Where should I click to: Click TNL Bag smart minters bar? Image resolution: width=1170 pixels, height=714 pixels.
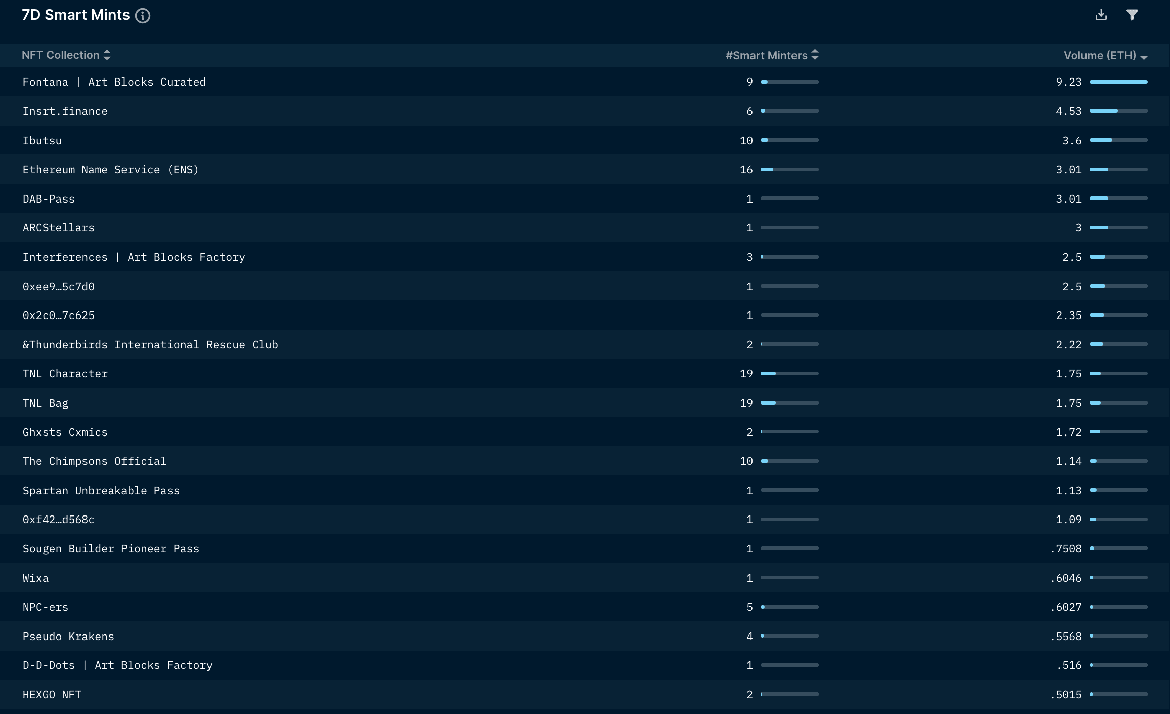[x=789, y=403]
